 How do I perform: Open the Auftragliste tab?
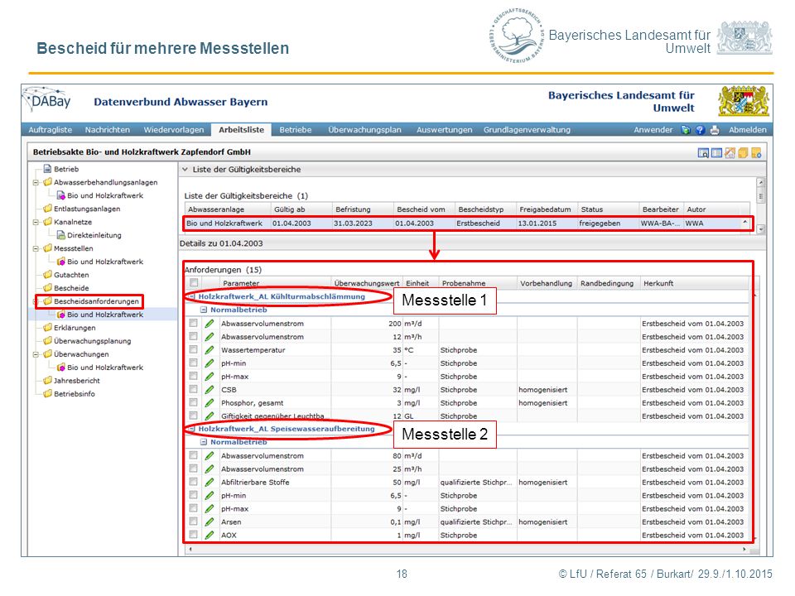click(x=51, y=130)
